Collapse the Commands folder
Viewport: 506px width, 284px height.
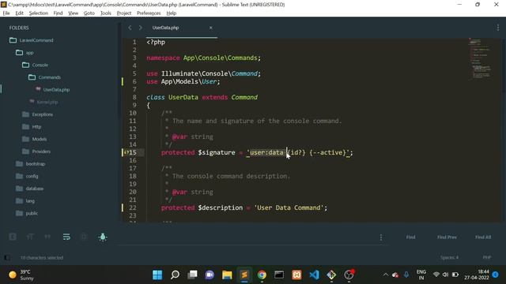(x=44, y=77)
